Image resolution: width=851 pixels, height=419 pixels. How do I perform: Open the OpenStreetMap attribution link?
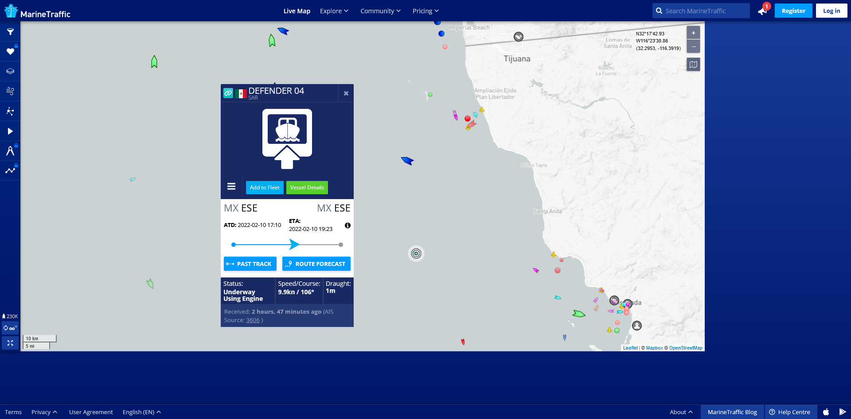(686, 348)
